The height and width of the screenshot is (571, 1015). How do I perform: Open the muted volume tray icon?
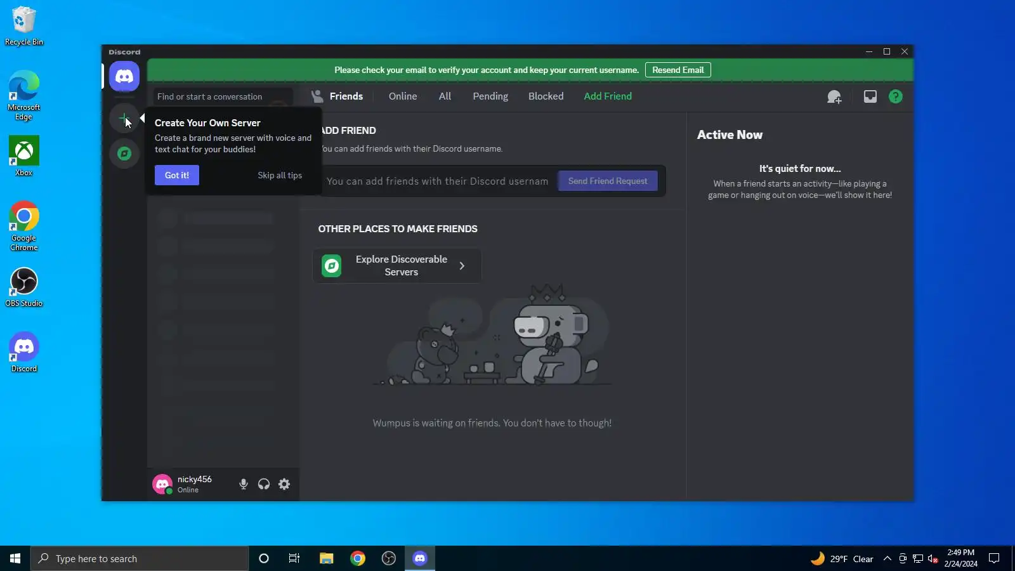[x=933, y=558]
